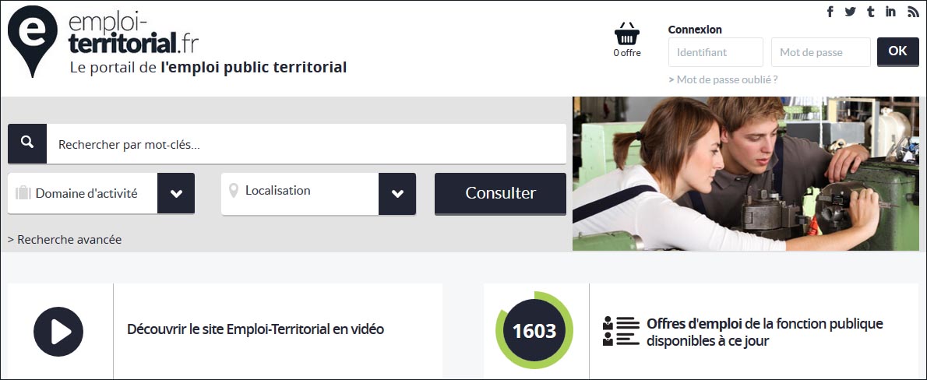The height and width of the screenshot is (380, 927).
Task: Open Découvrir le site Emploi-Territorial en vidéo
Action: click(x=256, y=329)
